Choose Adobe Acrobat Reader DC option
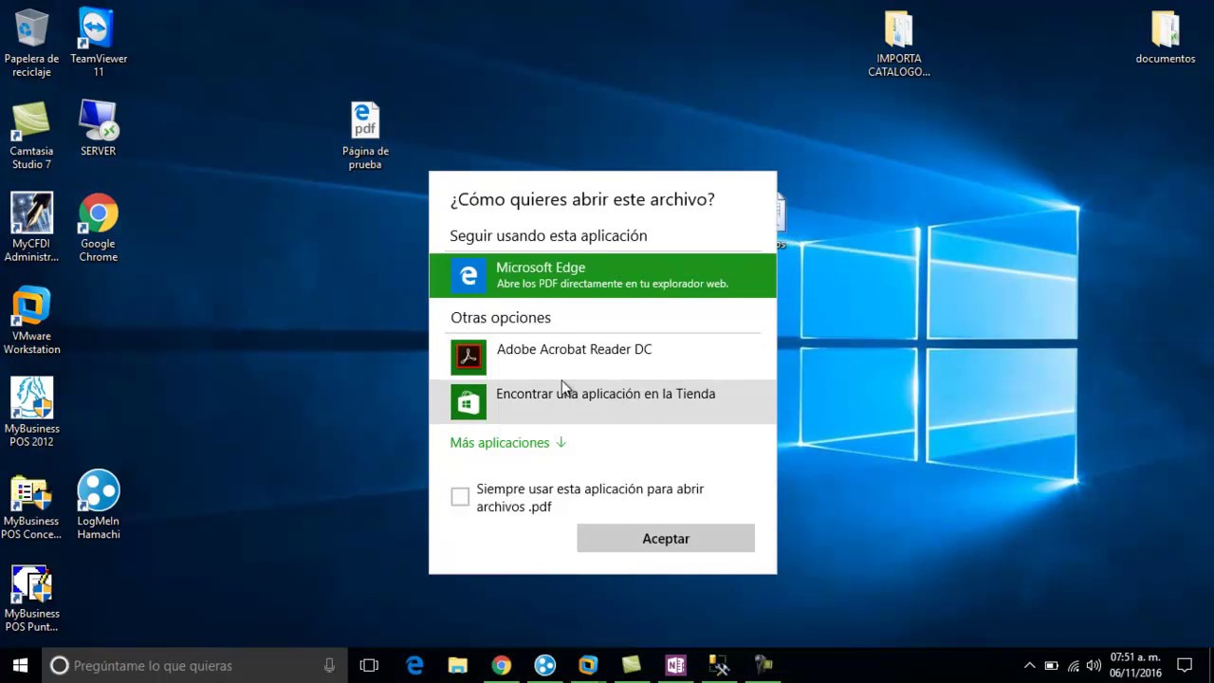This screenshot has height=683, width=1214. [x=602, y=358]
